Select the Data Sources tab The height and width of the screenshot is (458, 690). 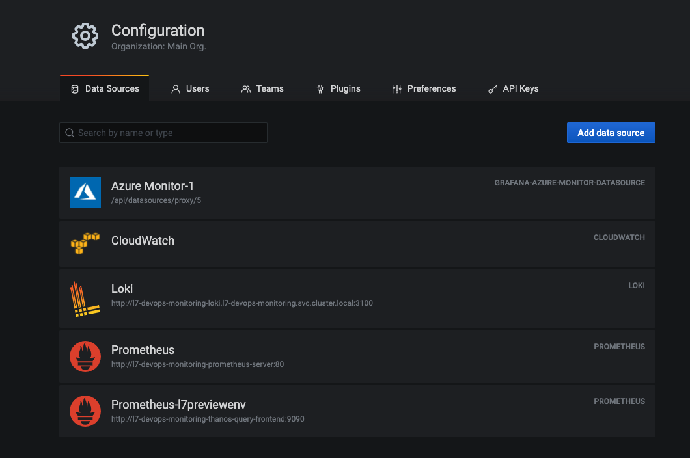105,89
